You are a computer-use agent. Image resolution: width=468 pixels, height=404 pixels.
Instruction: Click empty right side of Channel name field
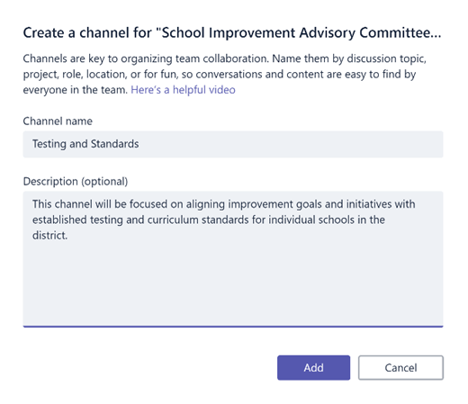click(291, 144)
